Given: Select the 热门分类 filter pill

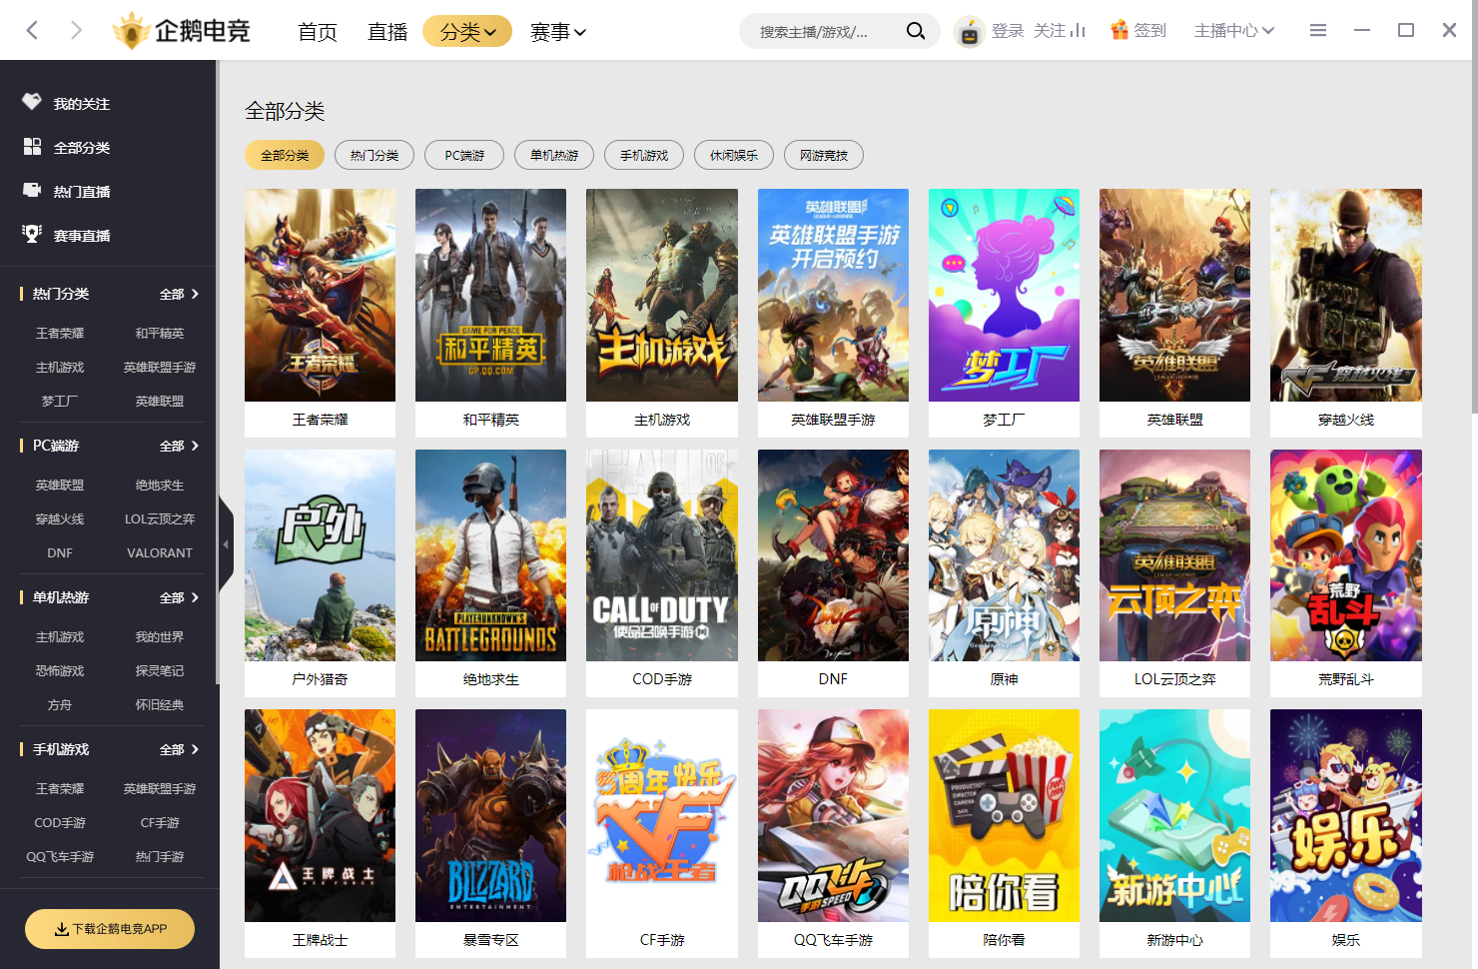Looking at the screenshot, I should click(374, 155).
